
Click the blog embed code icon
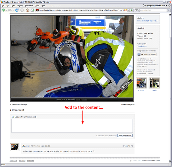tap(138, 54)
